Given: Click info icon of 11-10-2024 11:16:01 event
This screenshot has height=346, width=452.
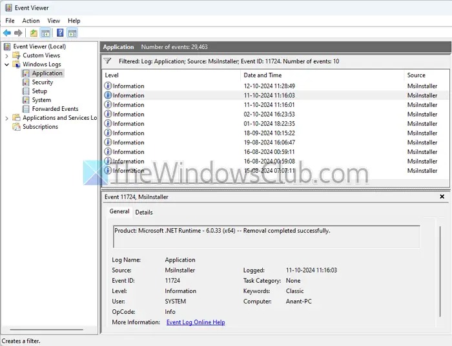Looking at the screenshot, I should (108, 104).
